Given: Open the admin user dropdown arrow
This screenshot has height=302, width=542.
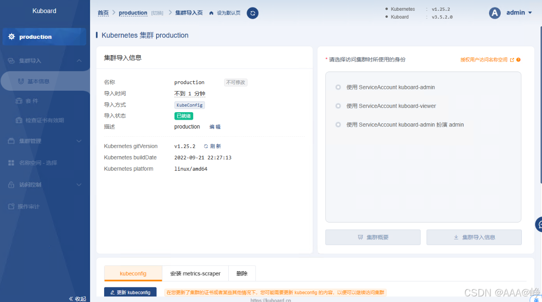Looking at the screenshot, I should tap(530, 13).
